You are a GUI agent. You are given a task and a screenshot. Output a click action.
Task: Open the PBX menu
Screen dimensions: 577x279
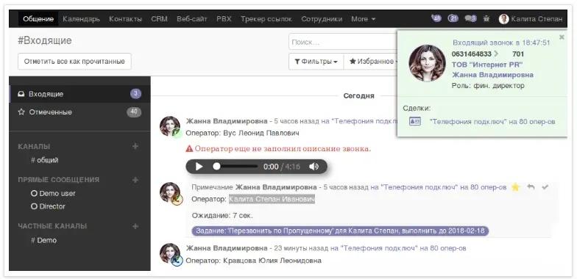click(224, 19)
